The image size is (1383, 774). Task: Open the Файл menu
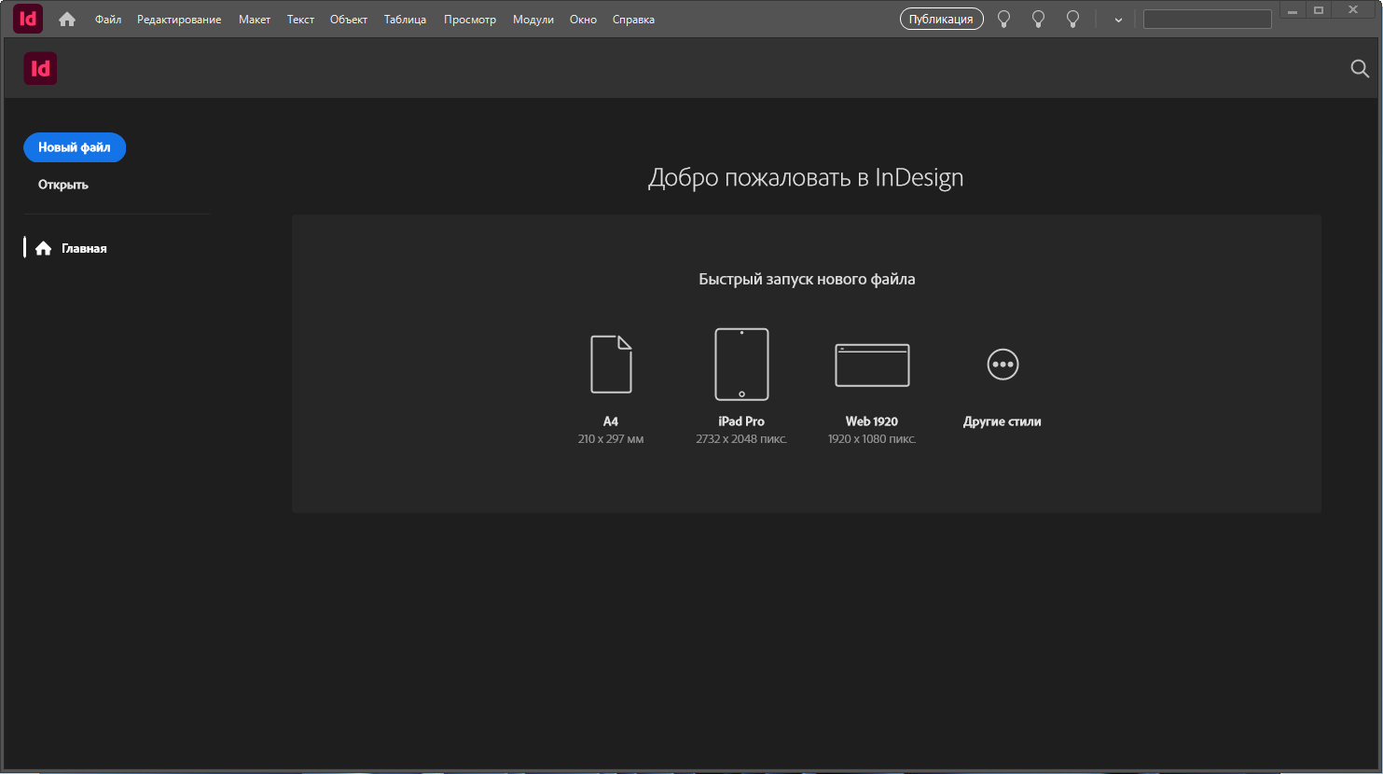tap(108, 20)
